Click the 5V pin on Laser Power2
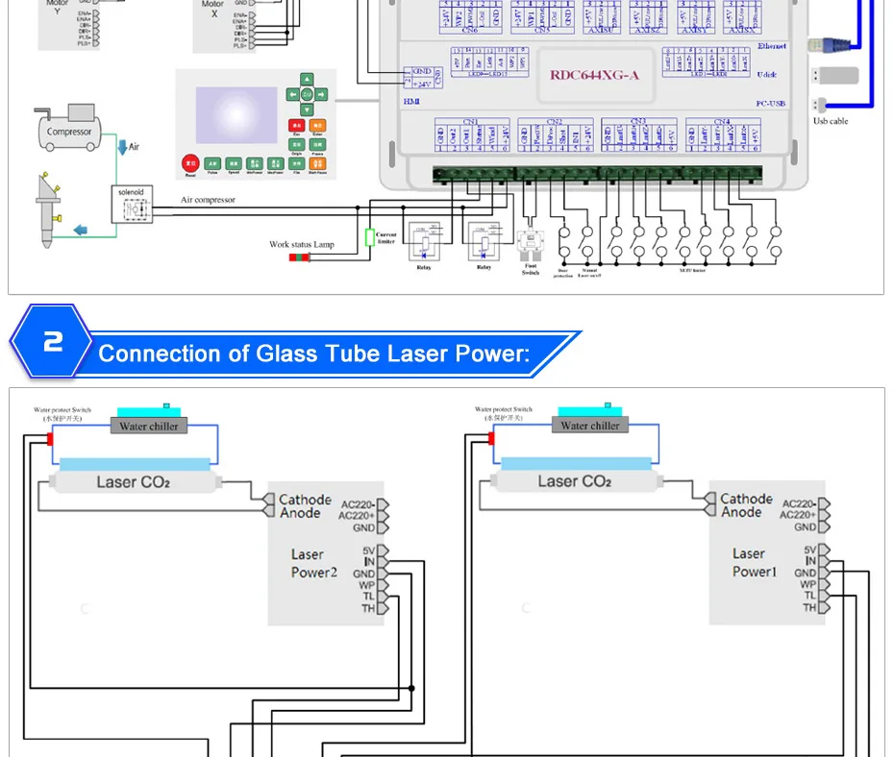 point(383,550)
